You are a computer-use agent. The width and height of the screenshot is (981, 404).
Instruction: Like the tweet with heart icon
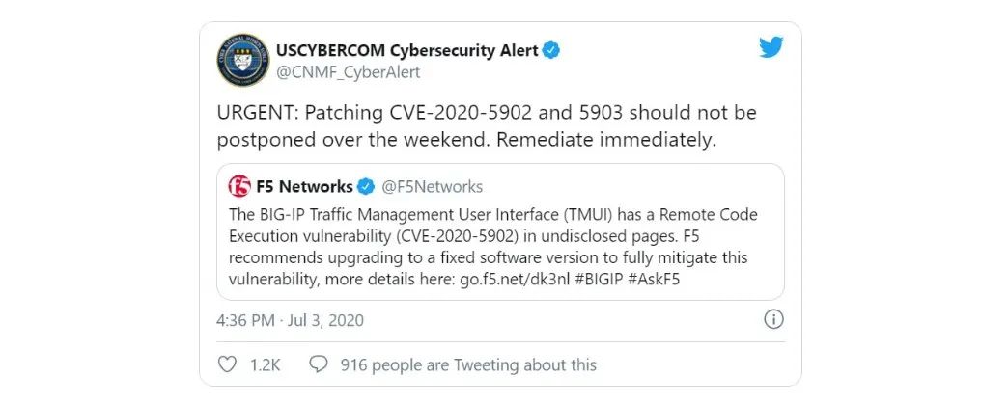(227, 364)
